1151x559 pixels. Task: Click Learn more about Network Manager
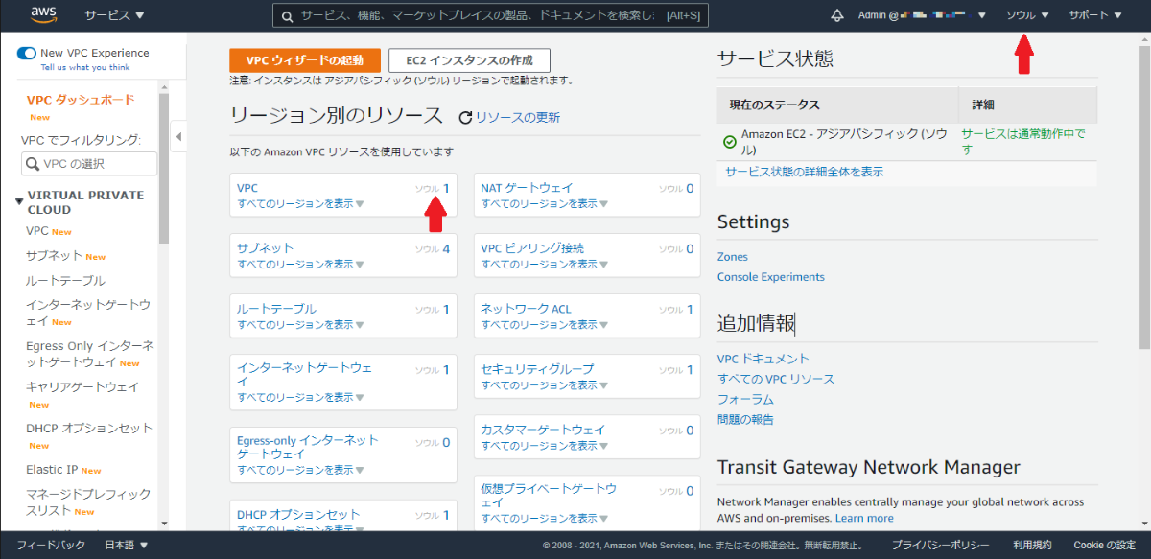click(x=864, y=518)
